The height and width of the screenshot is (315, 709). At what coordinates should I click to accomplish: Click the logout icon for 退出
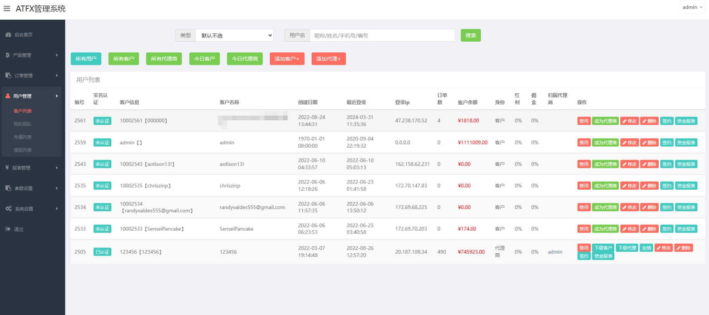[x=8, y=229]
